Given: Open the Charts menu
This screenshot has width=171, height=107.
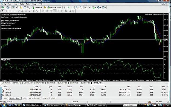Looking at the screenshot, I should tap(21, 4).
